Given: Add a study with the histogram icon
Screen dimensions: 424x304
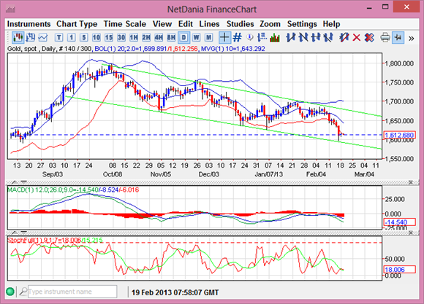Looking at the screenshot, I should coord(274,37).
